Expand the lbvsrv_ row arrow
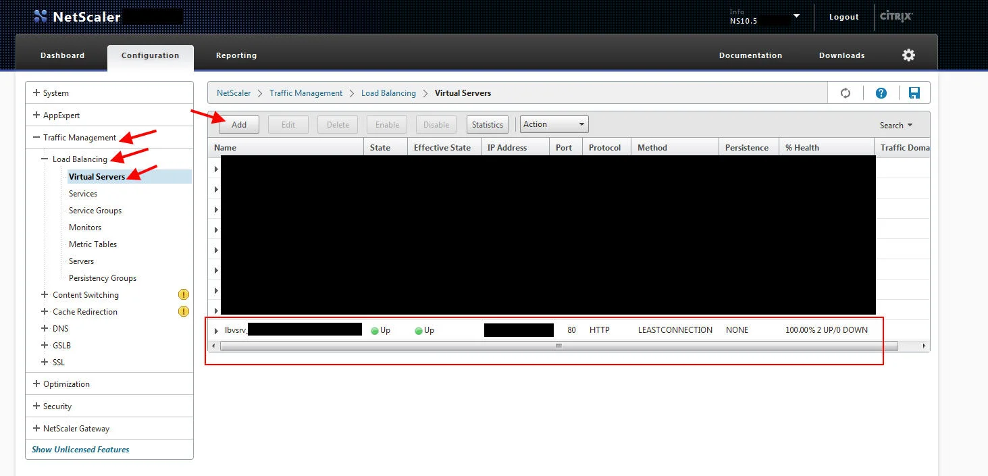Screen dimensions: 988x476 (216, 331)
